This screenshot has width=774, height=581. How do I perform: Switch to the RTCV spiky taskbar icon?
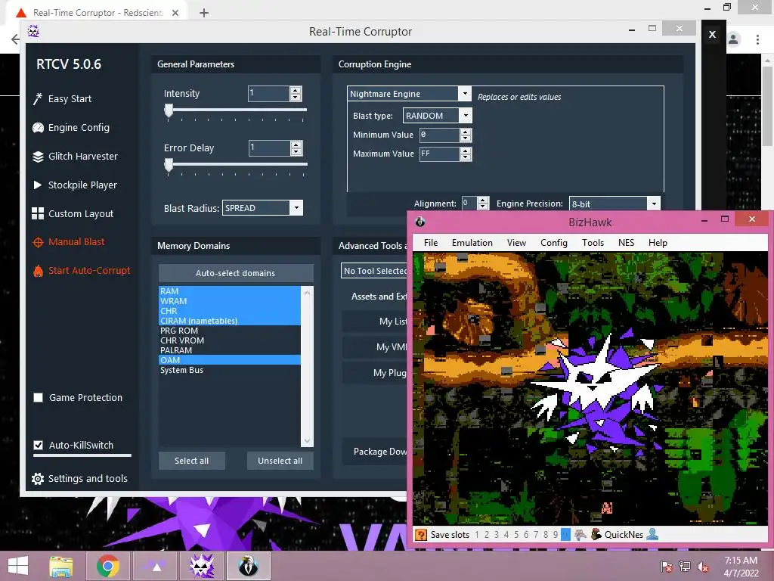tap(202, 566)
